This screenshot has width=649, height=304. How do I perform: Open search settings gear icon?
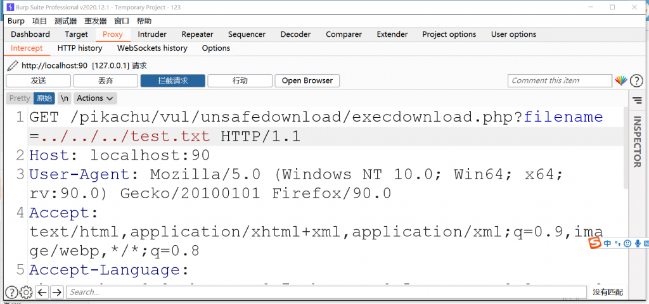pos(25,292)
